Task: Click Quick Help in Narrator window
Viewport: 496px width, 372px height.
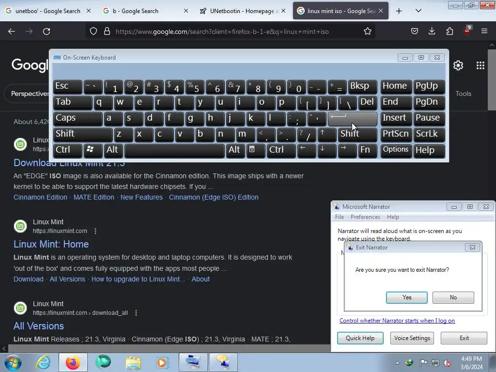Action: pyautogui.click(x=360, y=338)
